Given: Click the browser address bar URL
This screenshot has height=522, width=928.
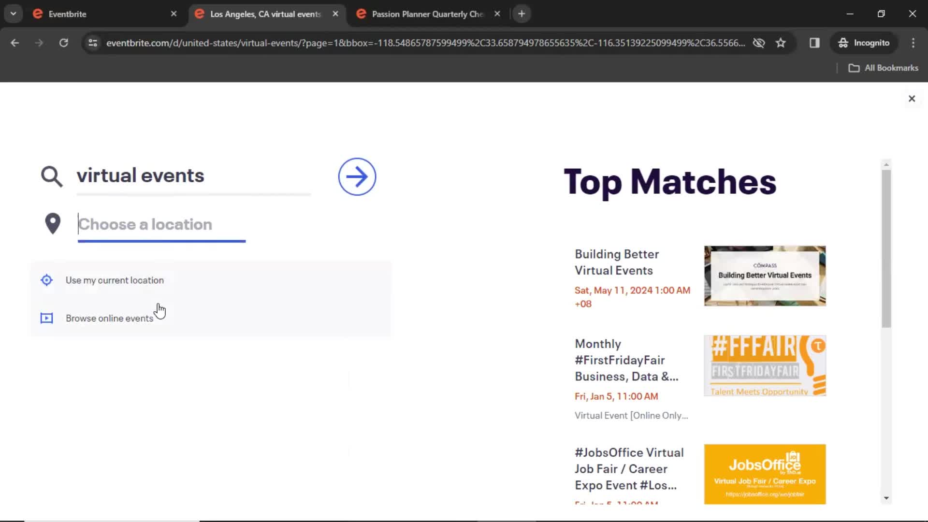Looking at the screenshot, I should click(x=425, y=43).
